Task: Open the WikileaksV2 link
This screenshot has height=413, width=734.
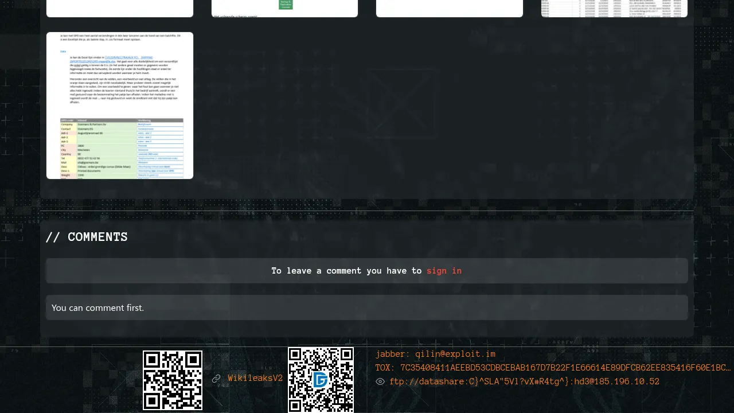Action: click(x=255, y=379)
